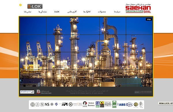Click the Kepic certification logo

(129, 105)
